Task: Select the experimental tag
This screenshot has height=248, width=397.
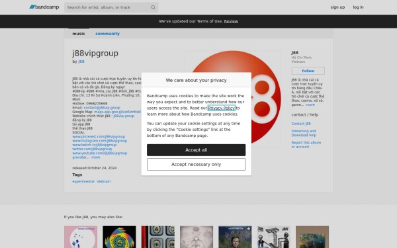Action: click(83, 181)
